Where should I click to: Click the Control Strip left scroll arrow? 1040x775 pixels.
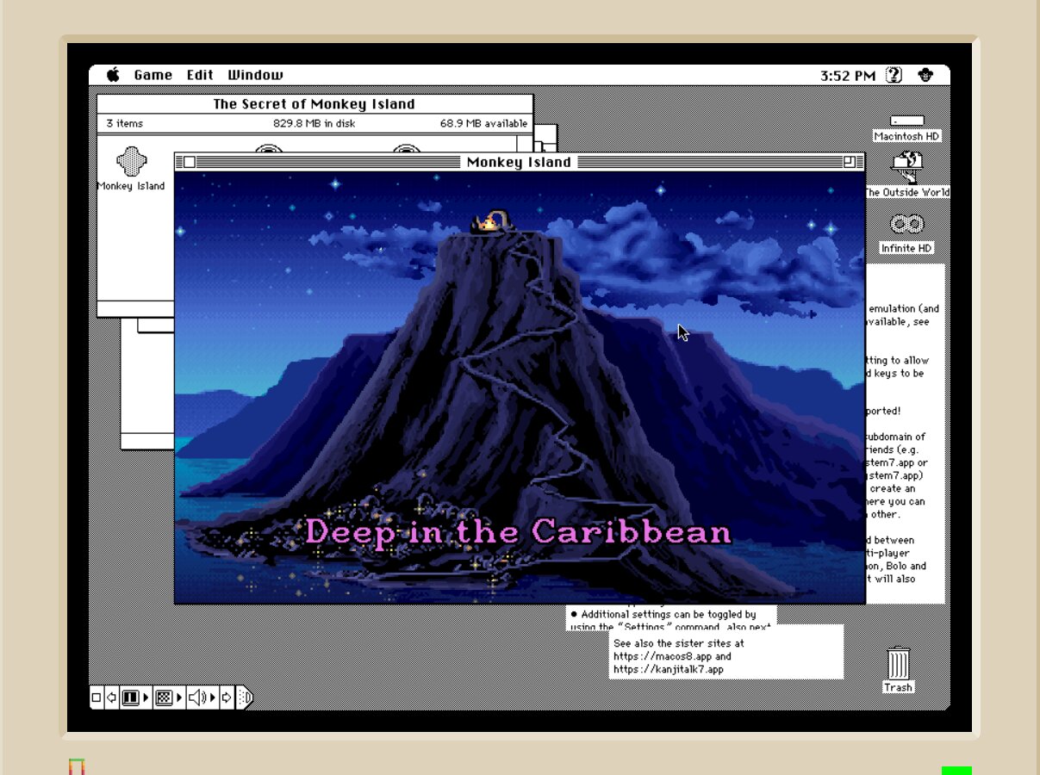click(x=112, y=697)
